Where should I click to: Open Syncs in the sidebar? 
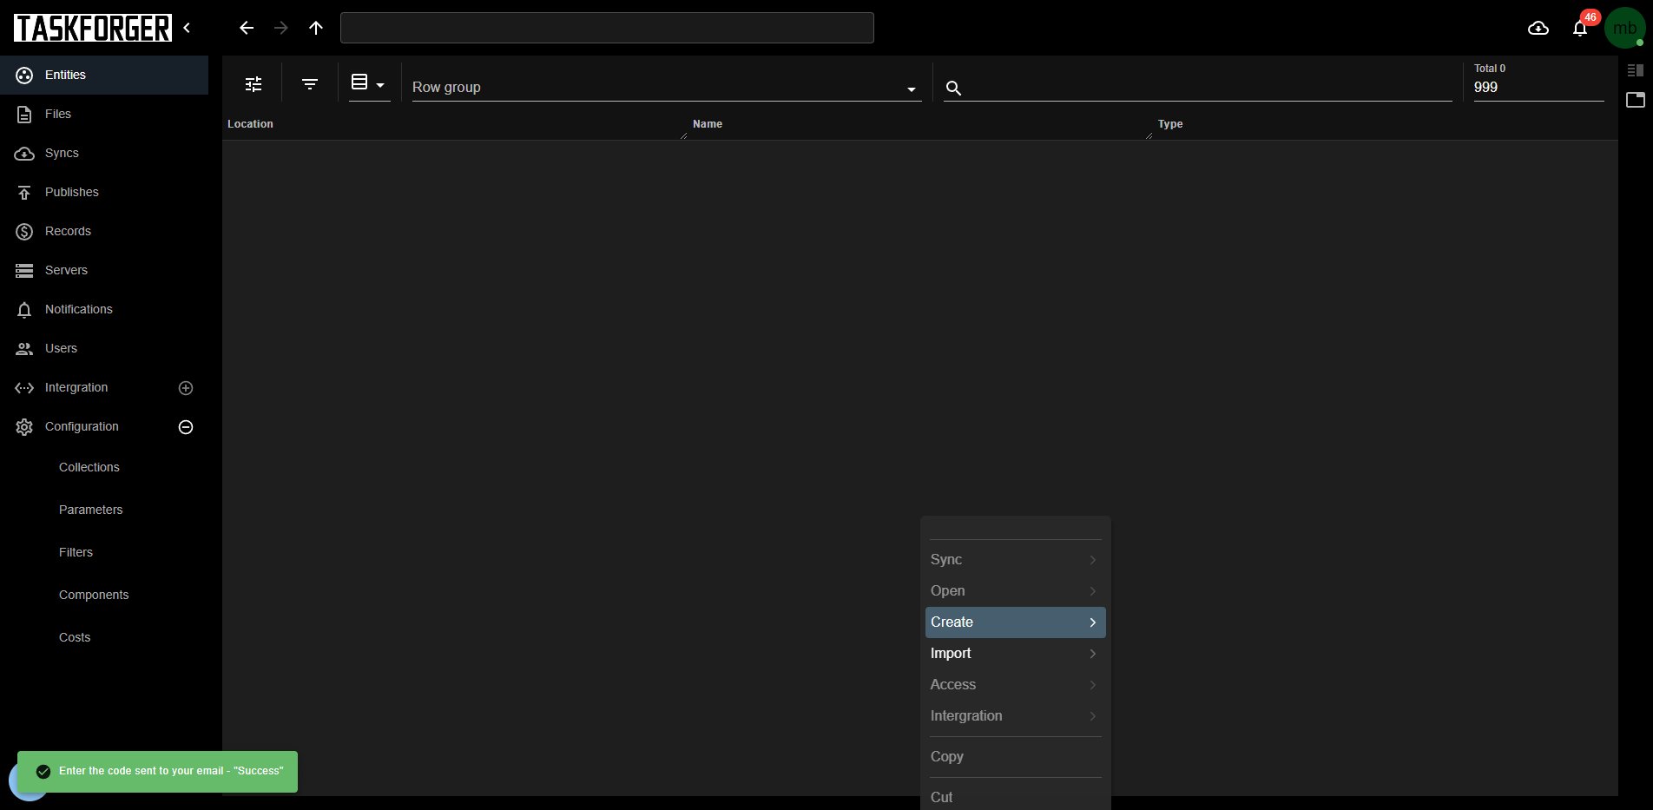coord(104,153)
